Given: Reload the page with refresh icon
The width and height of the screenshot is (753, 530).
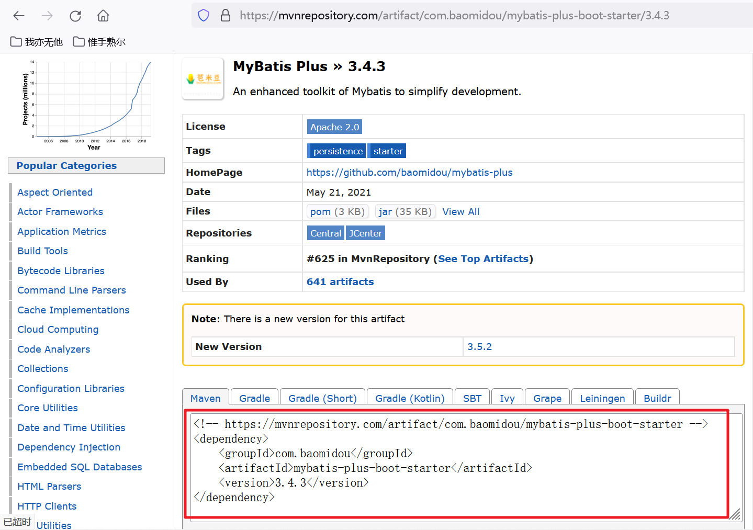Looking at the screenshot, I should [x=75, y=16].
